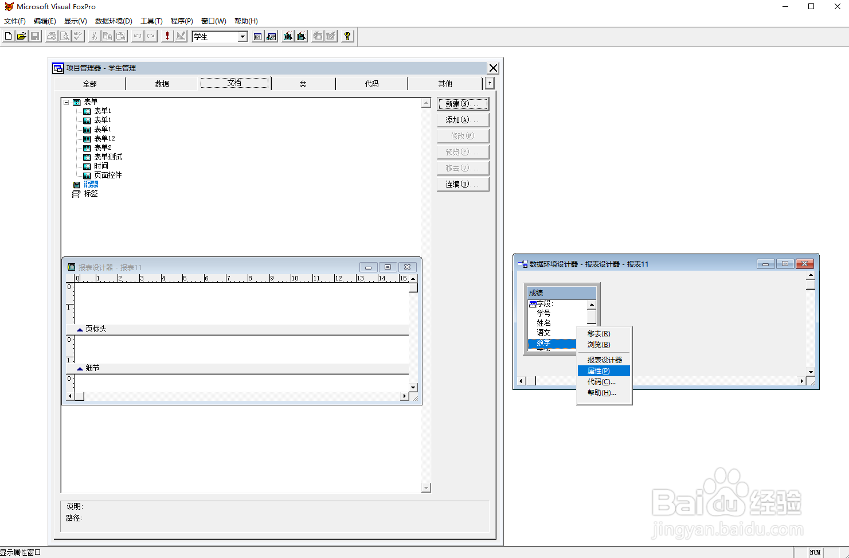Open the 工具(T) menu

[152, 21]
